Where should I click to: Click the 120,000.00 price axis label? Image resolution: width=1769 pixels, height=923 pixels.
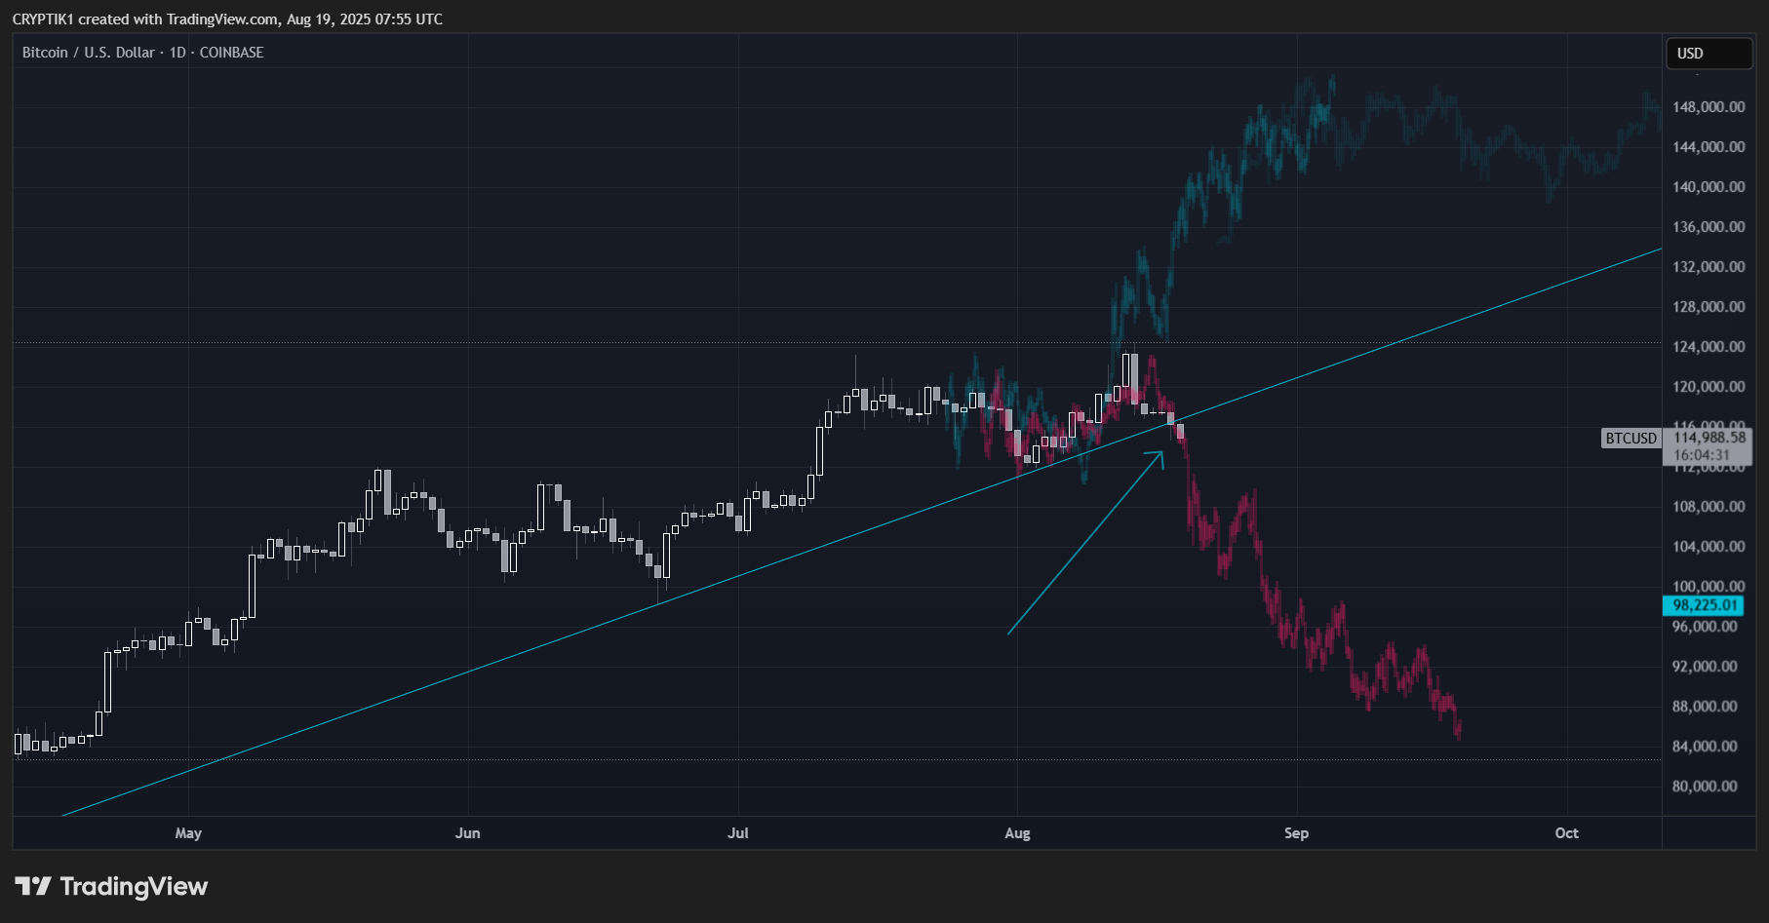coord(1709,387)
